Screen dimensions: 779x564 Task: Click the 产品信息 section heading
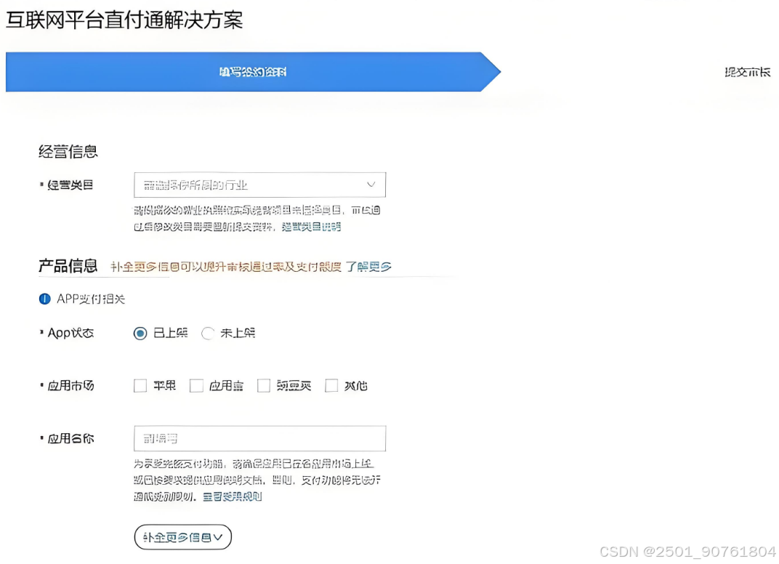coord(68,266)
